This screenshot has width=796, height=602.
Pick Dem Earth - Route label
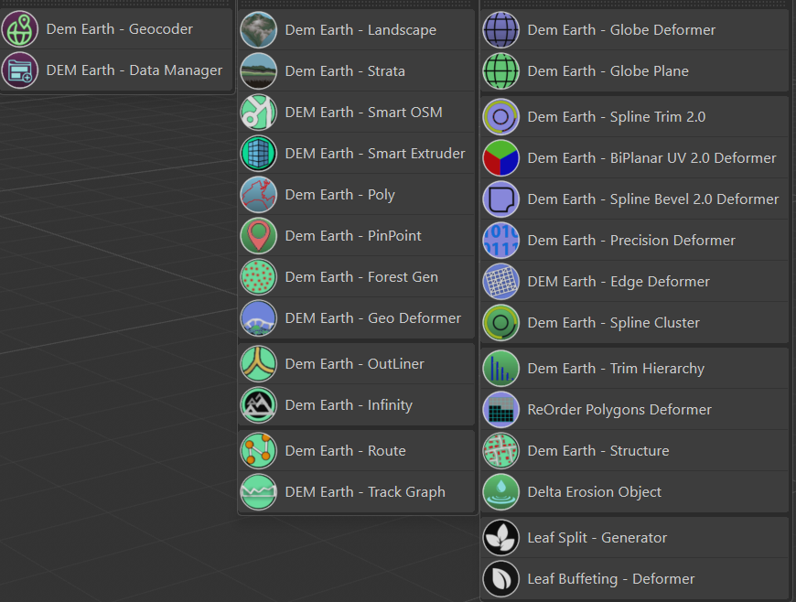click(345, 451)
